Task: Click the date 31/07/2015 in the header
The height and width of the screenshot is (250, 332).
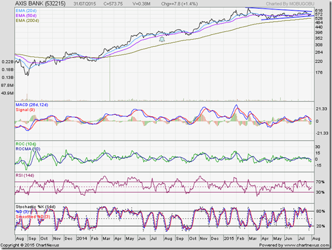Action: (x=85, y=4)
